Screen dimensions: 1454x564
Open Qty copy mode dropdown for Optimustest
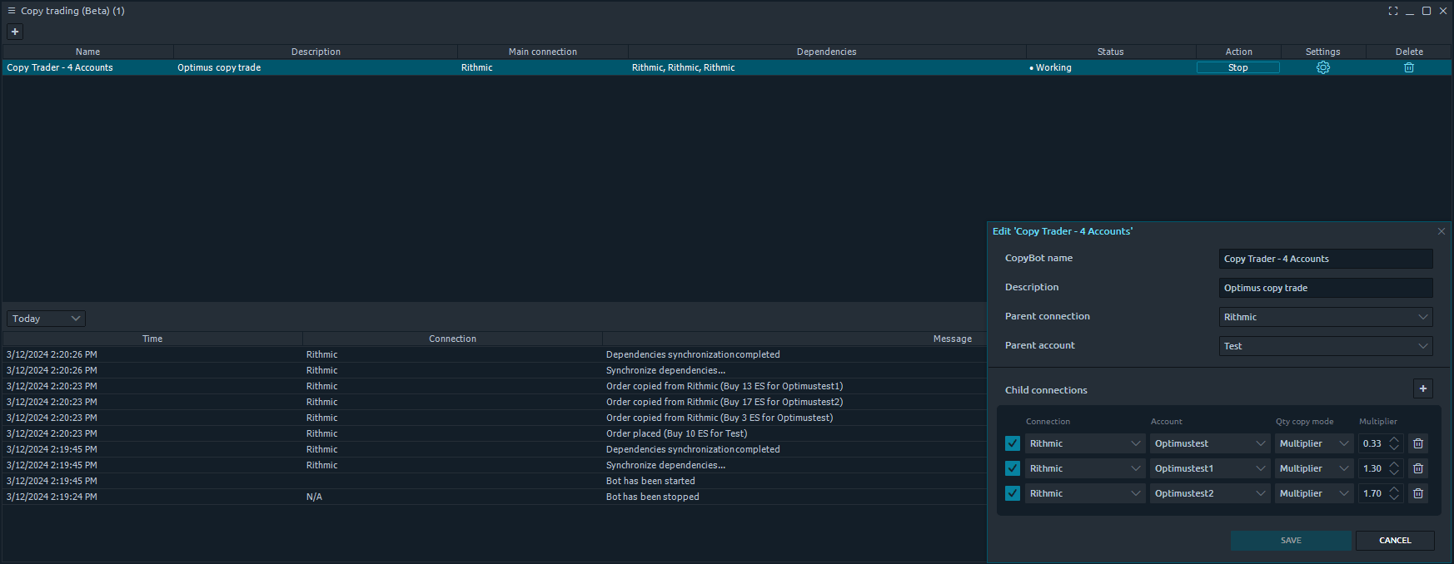[1314, 443]
